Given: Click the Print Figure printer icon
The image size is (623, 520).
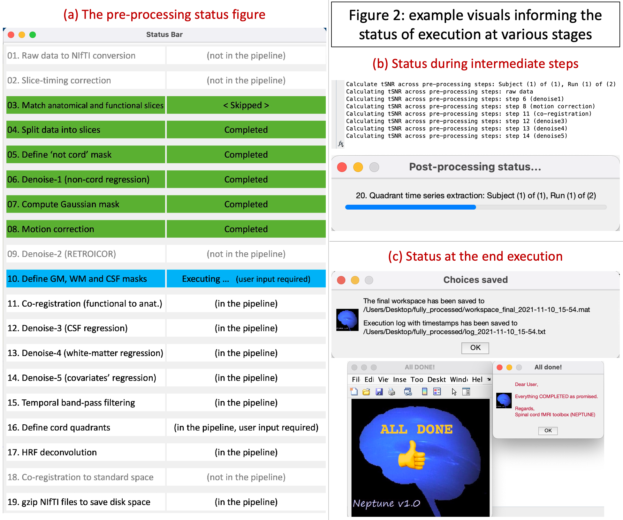Looking at the screenshot, I should tap(392, 391).
